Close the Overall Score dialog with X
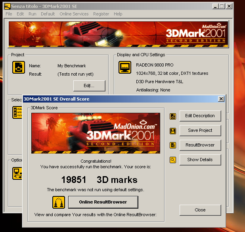 (x=221, y=99)
